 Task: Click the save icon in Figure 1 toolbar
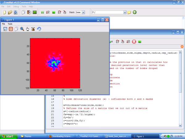[5, 29]
